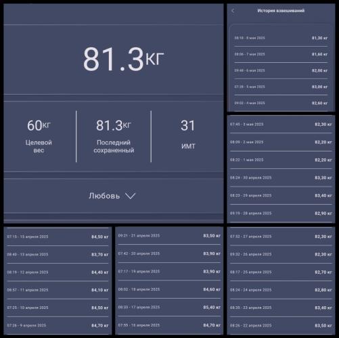Open the Любовь user selector label
The height and width of the screenshot is (338, 339).
104,196
